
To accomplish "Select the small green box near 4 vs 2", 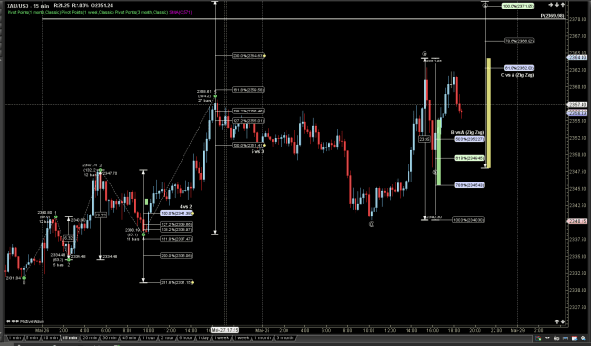I will (147, 201).
